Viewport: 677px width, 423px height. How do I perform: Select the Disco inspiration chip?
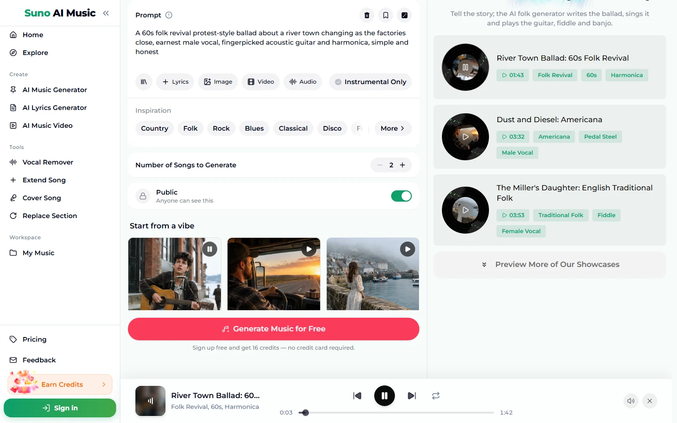(332, 128)
